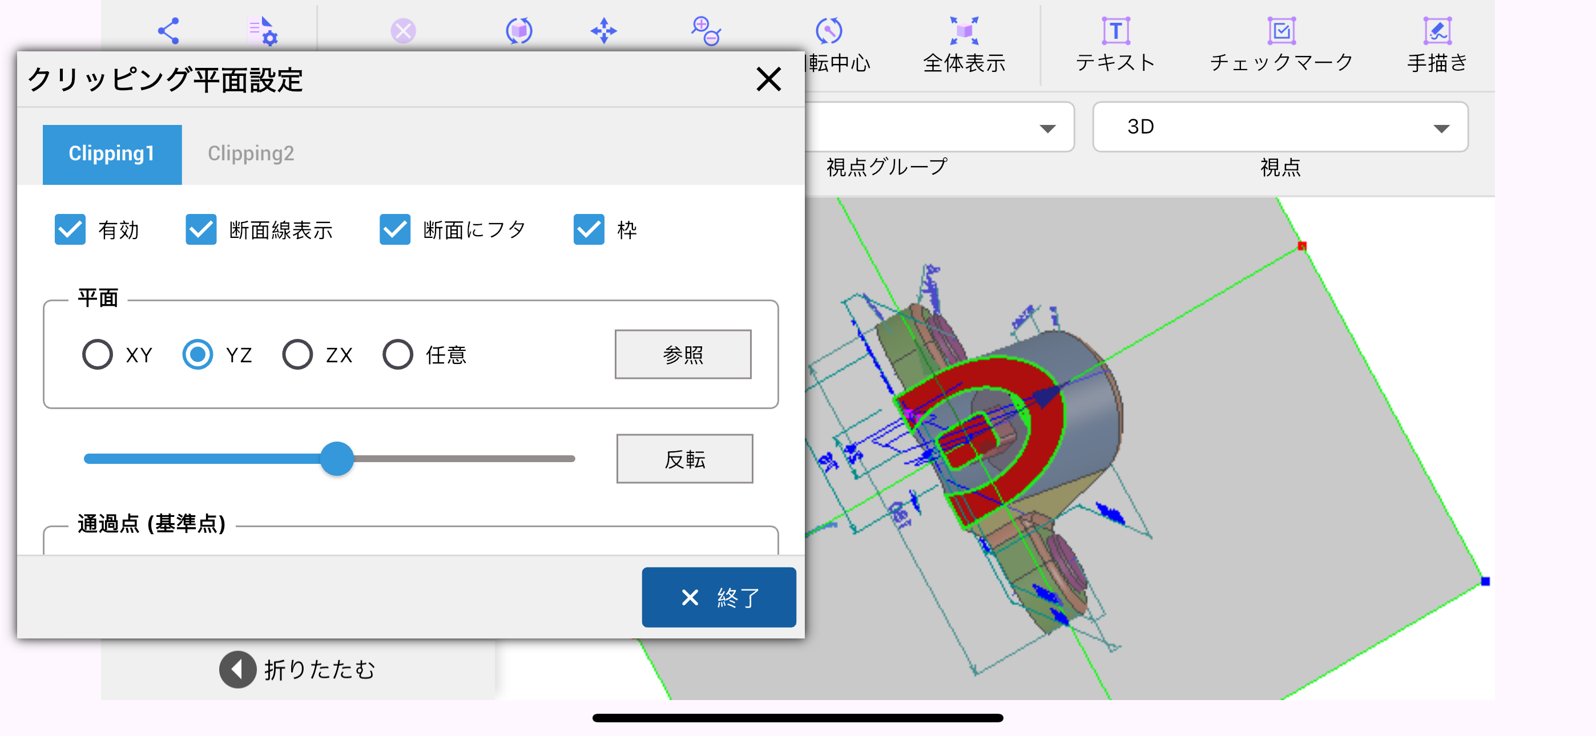Select the pan move arrows icon
Screen dimensions: 1596x736
pyautogui.click(x=603, y=30)
